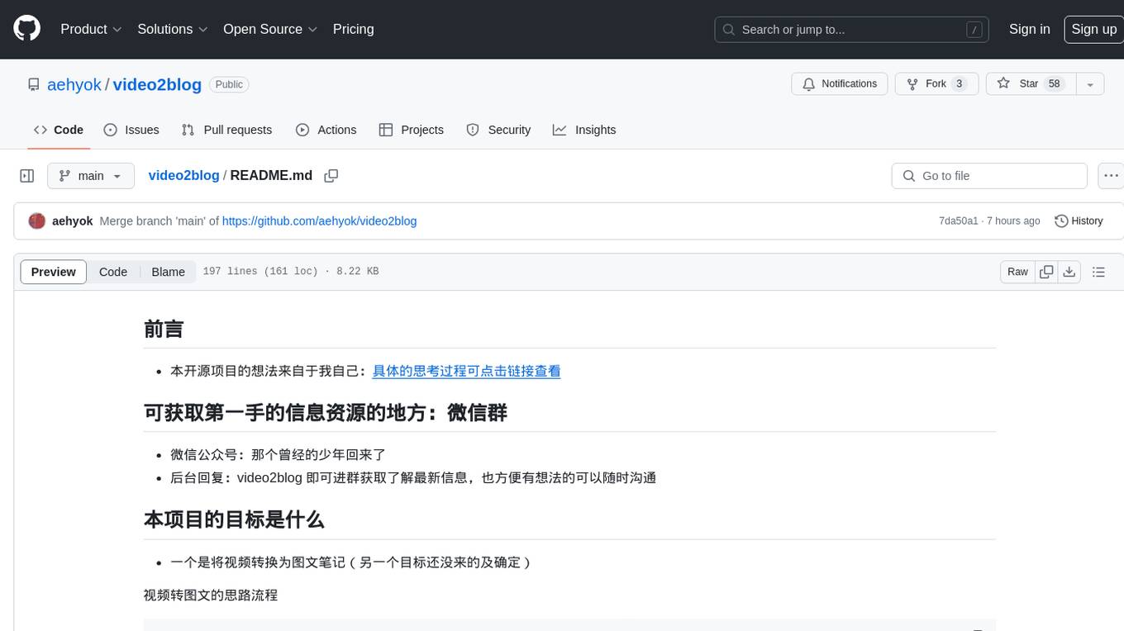Viewport: 1124px width, 631px height.
Task: Click the GitHub logo icon
Action: coord(26,29)
